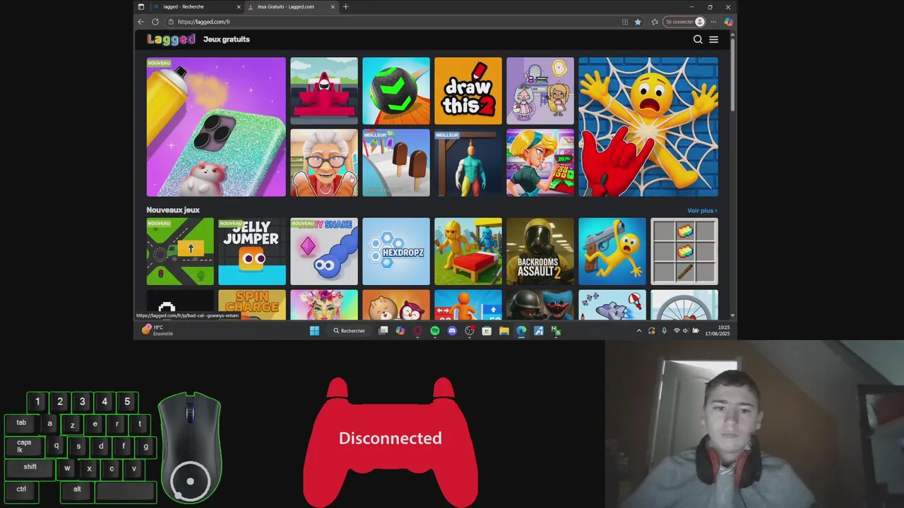Viewport: 904px width, 508px height.
Task: Open the Jelly Jumper game
Action: (x=252, y=251)
